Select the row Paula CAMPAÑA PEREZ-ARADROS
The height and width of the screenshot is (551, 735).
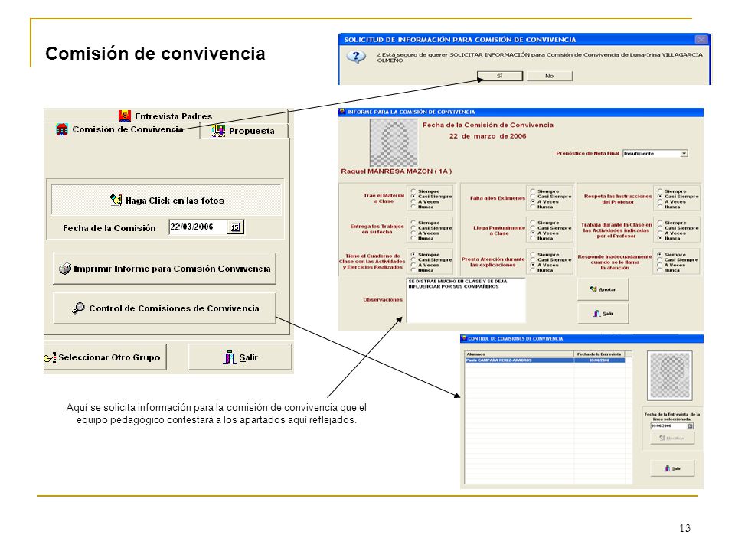544,360
